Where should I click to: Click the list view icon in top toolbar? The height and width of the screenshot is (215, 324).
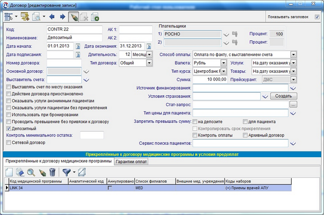[8, 17]
